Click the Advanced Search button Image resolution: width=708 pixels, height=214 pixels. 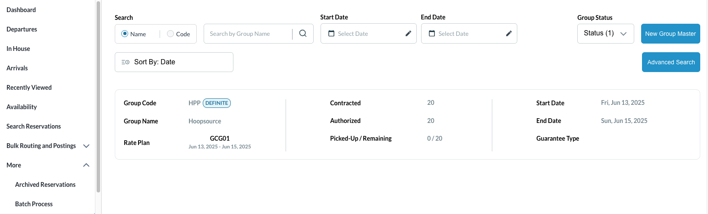coord(670,62)
